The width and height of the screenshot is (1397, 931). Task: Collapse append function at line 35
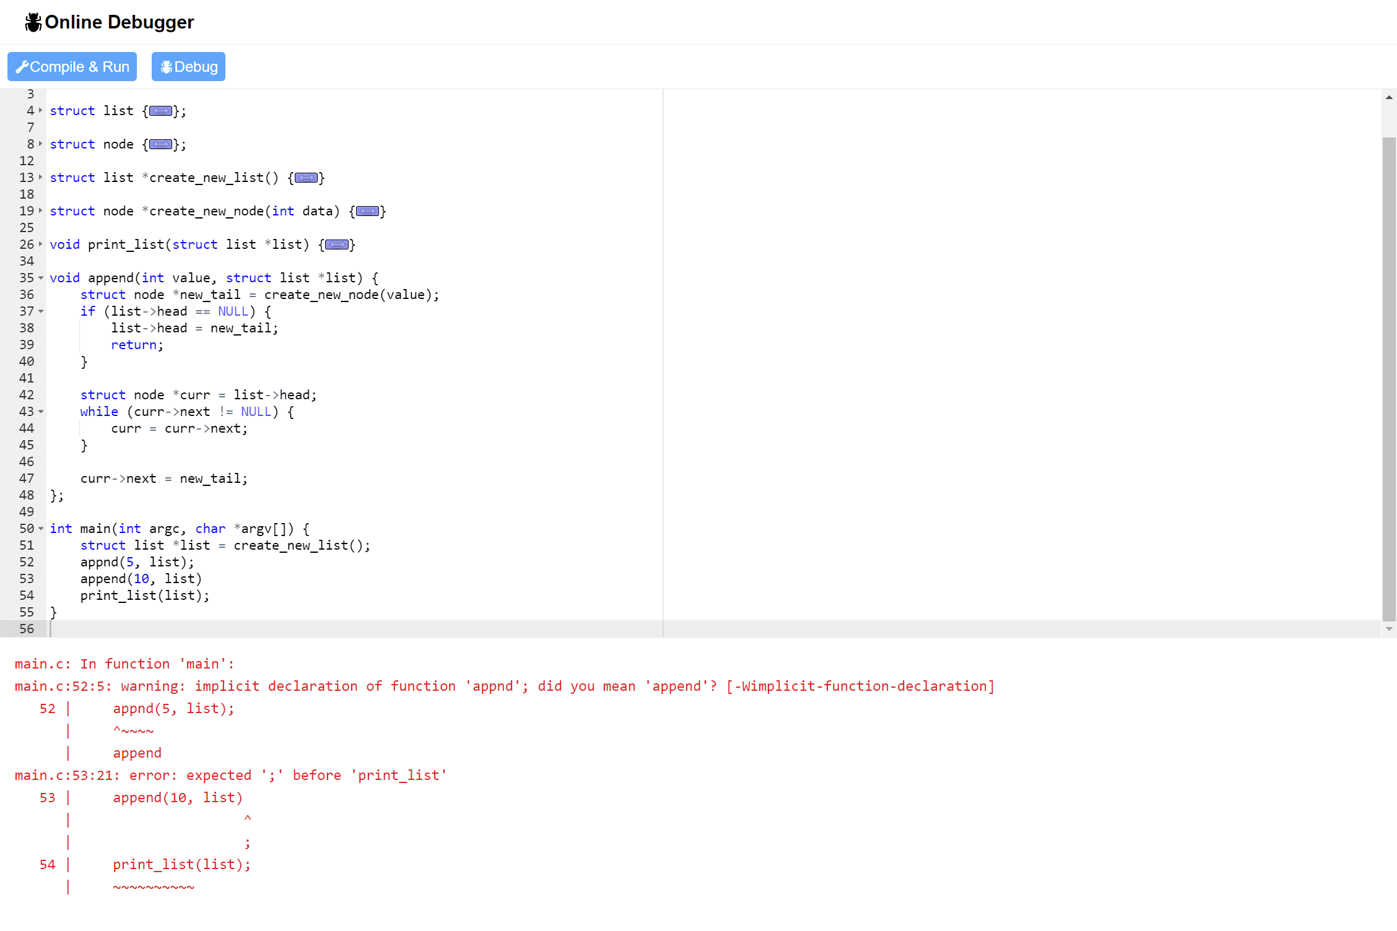[41, 278]
